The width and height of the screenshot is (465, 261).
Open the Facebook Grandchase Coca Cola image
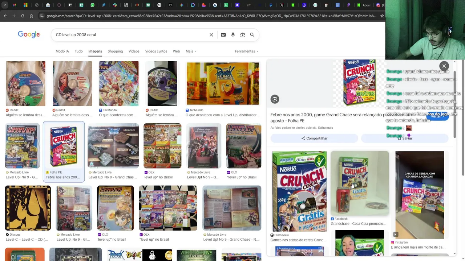point(360,183)
